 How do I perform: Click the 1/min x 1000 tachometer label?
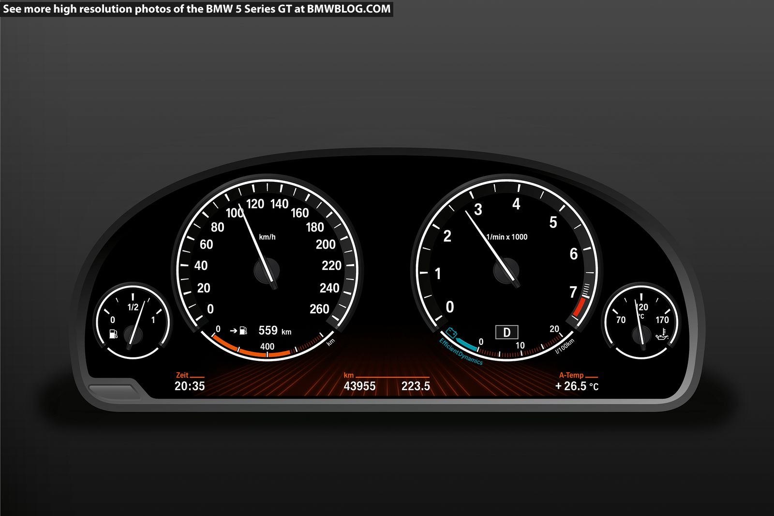point(506,237)
